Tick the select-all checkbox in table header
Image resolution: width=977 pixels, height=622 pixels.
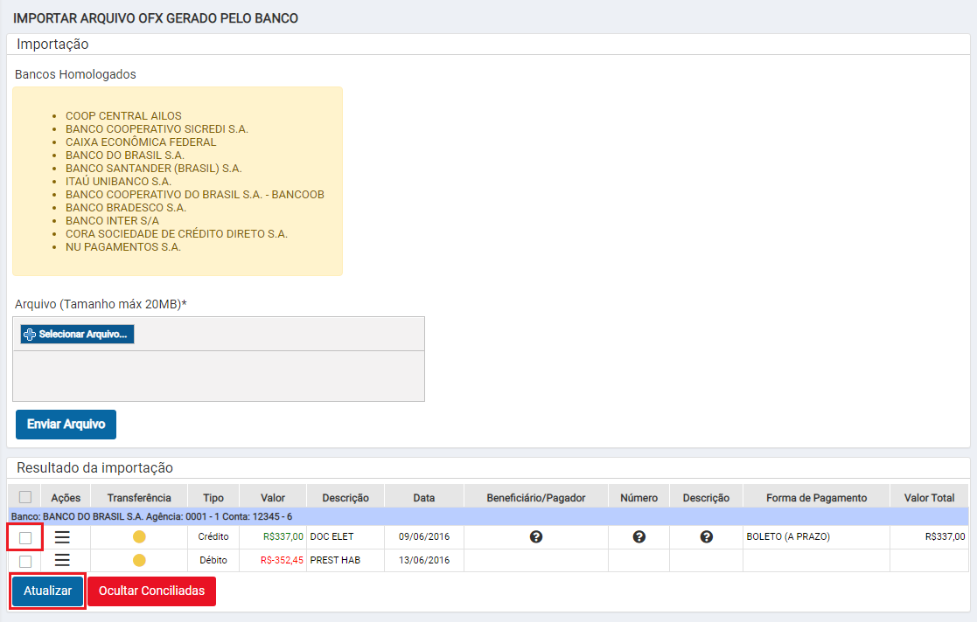click(24, 497)
